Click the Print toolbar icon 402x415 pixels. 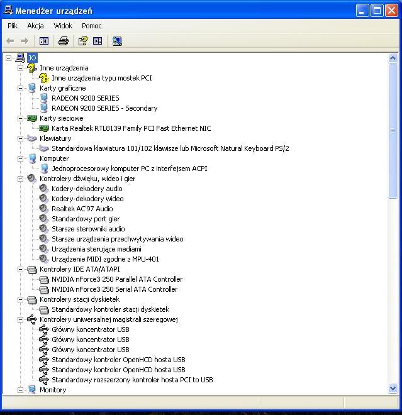tap(64, 41)
